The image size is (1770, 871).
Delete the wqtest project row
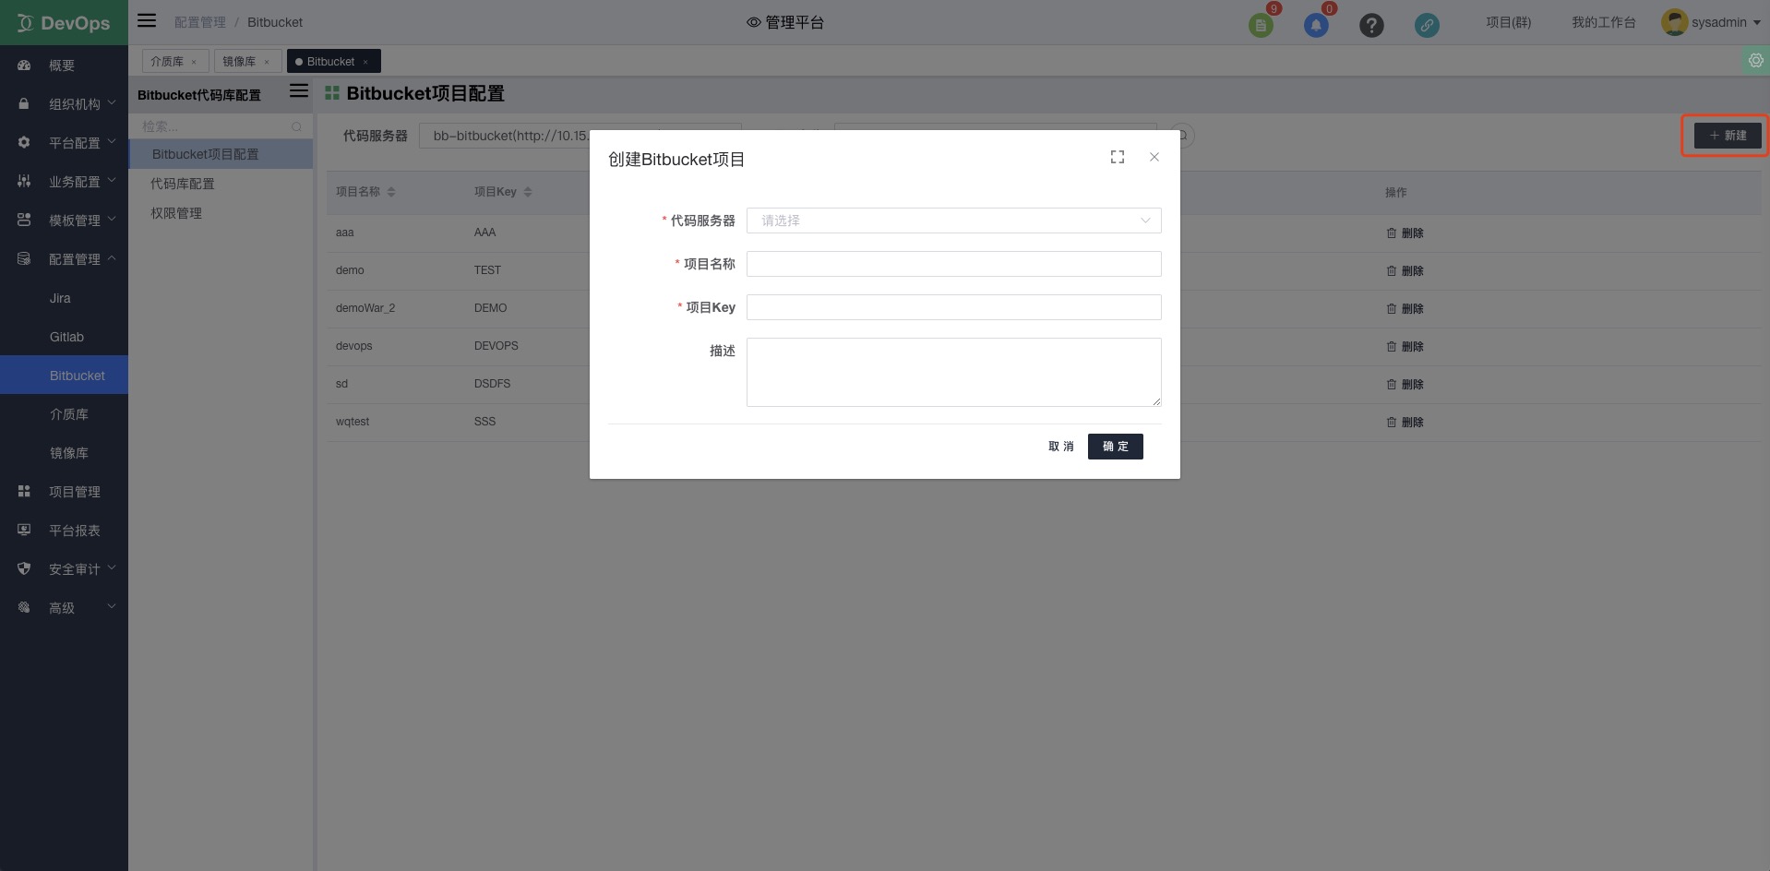[x=1405, y=422]
